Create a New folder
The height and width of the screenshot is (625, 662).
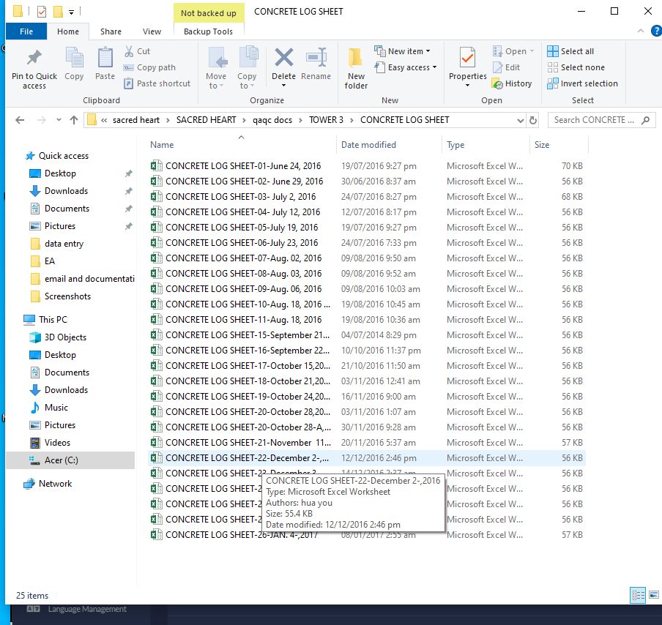(357, 68)
